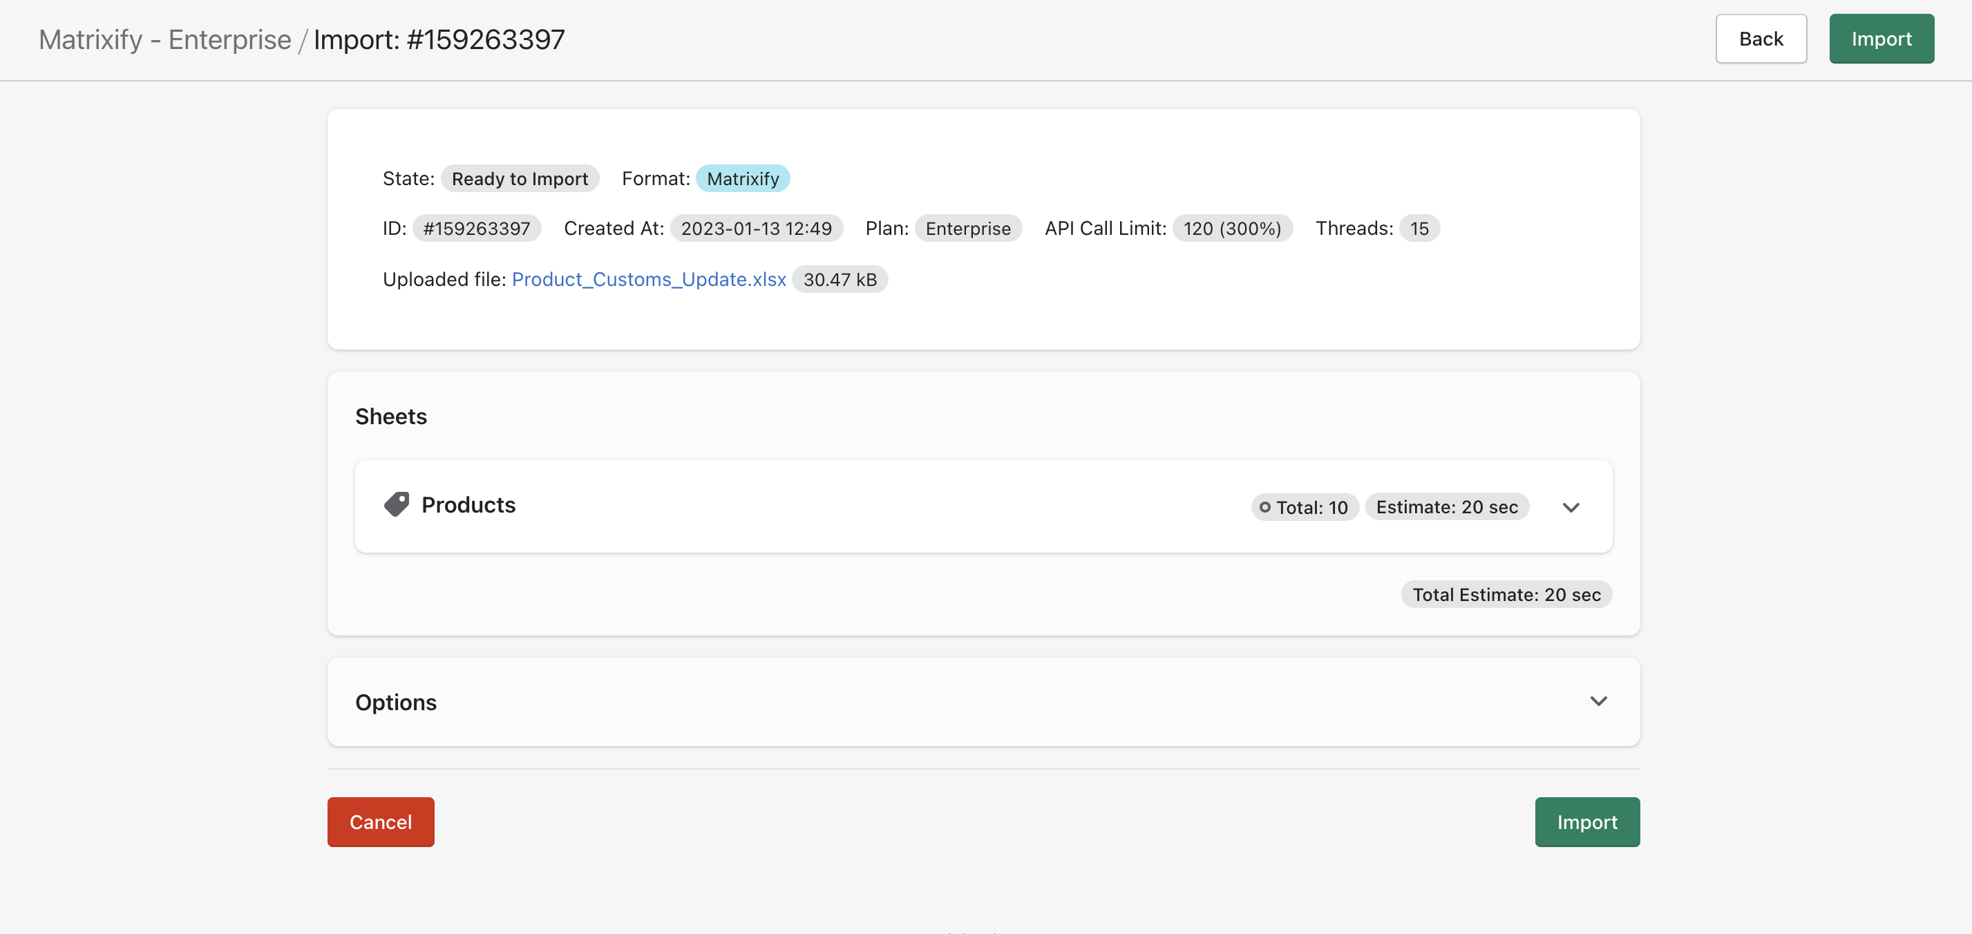Click the green Import button in the header
This screenshot has height=934, width=1972.
[1881, 38]
